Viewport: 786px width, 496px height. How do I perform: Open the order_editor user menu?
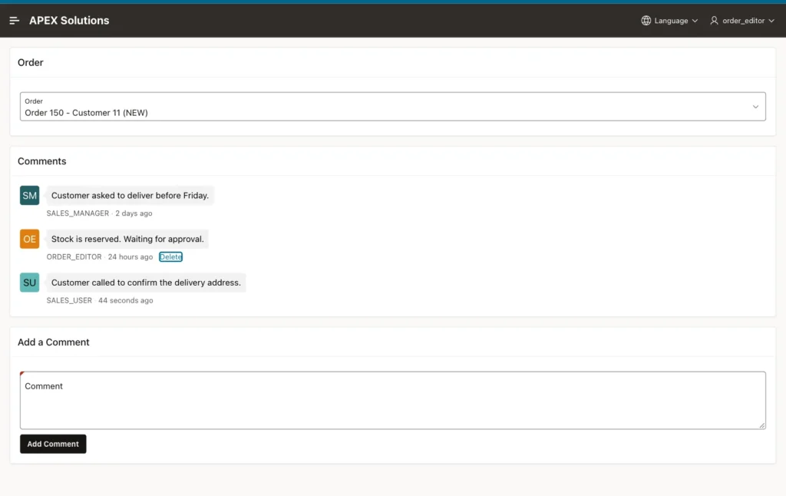742,21
